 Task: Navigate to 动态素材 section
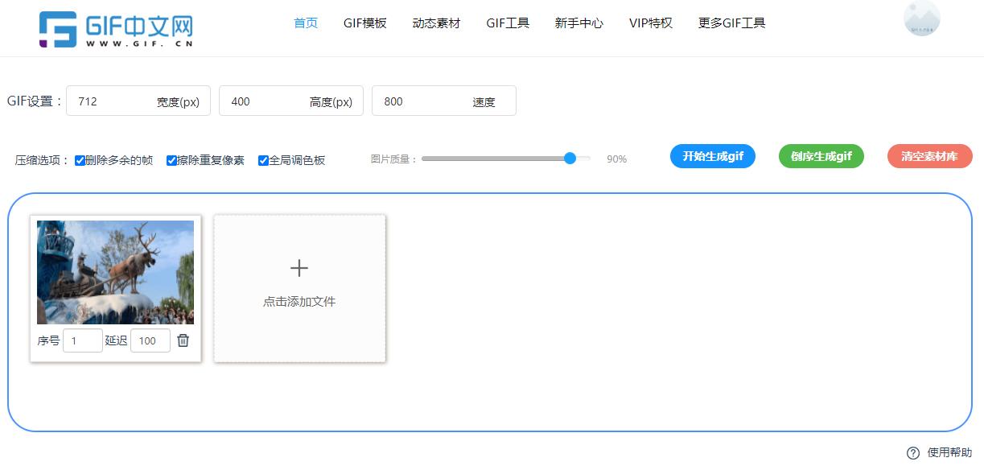435,23
